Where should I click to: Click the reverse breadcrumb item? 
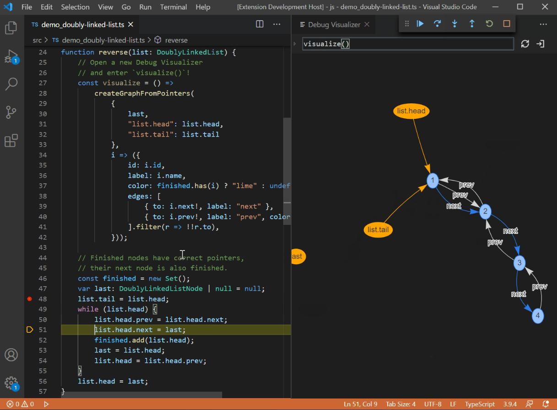pos(176,40)
